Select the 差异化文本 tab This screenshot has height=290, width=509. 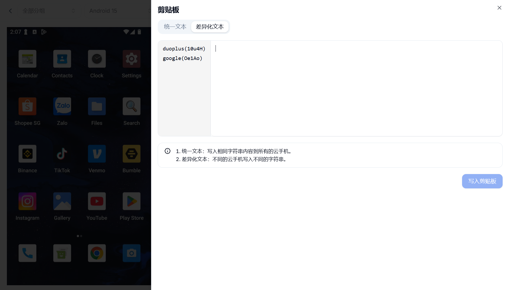point(210,27)
